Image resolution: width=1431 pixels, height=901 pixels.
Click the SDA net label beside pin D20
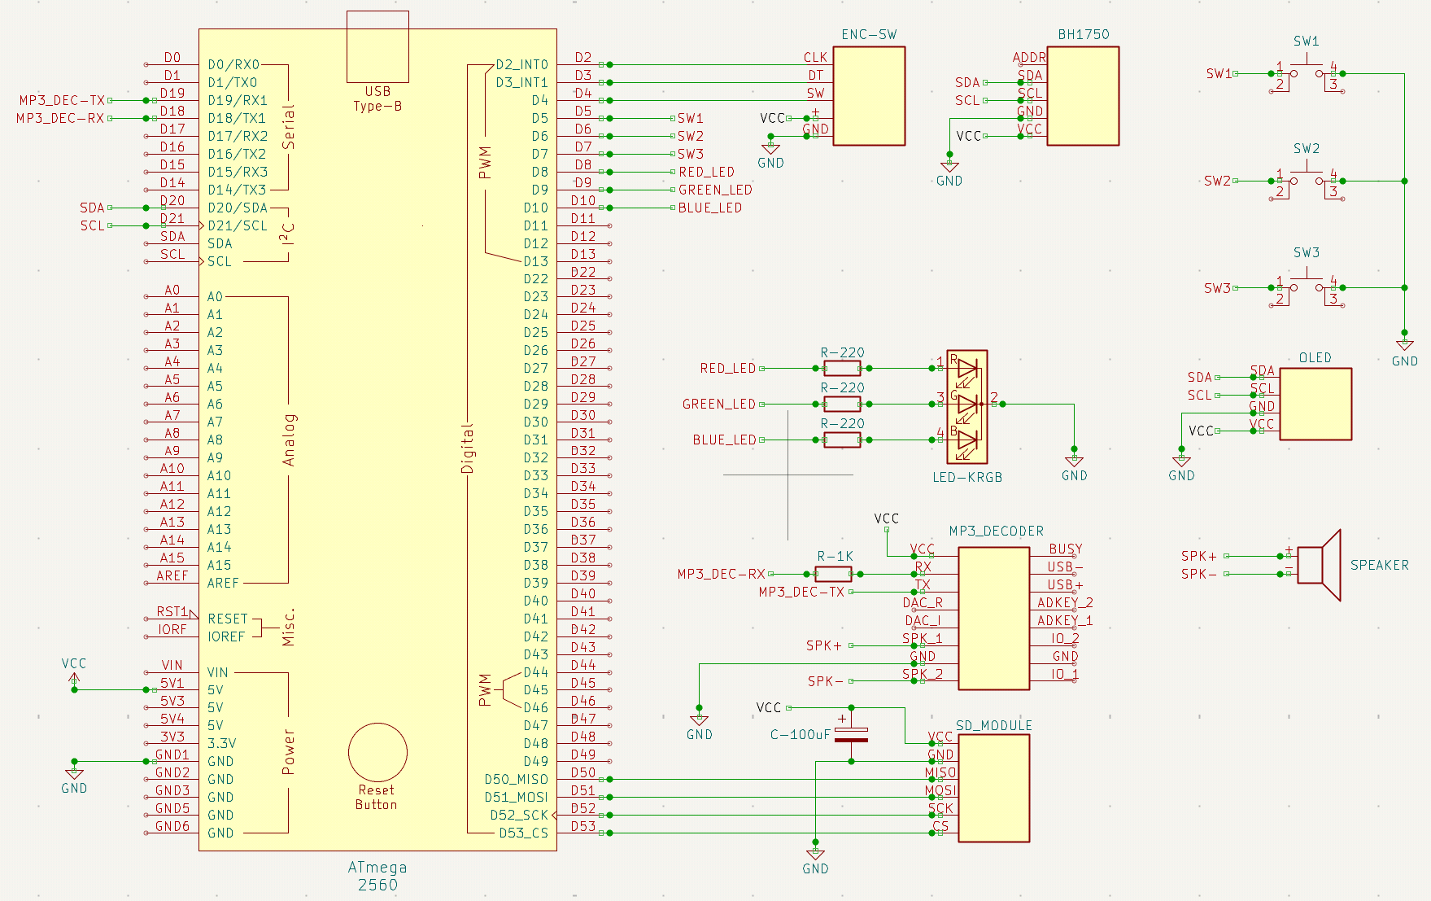pyautogui.click(x=92, y=208)
